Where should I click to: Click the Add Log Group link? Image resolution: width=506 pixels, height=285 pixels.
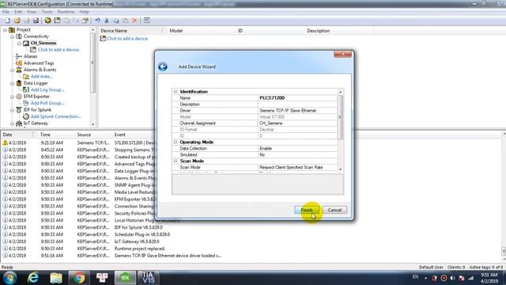(47, 89)
